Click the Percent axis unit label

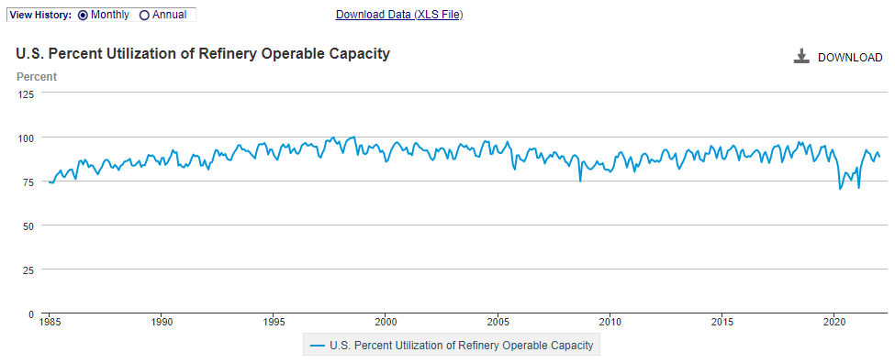[x=37, y=76]
